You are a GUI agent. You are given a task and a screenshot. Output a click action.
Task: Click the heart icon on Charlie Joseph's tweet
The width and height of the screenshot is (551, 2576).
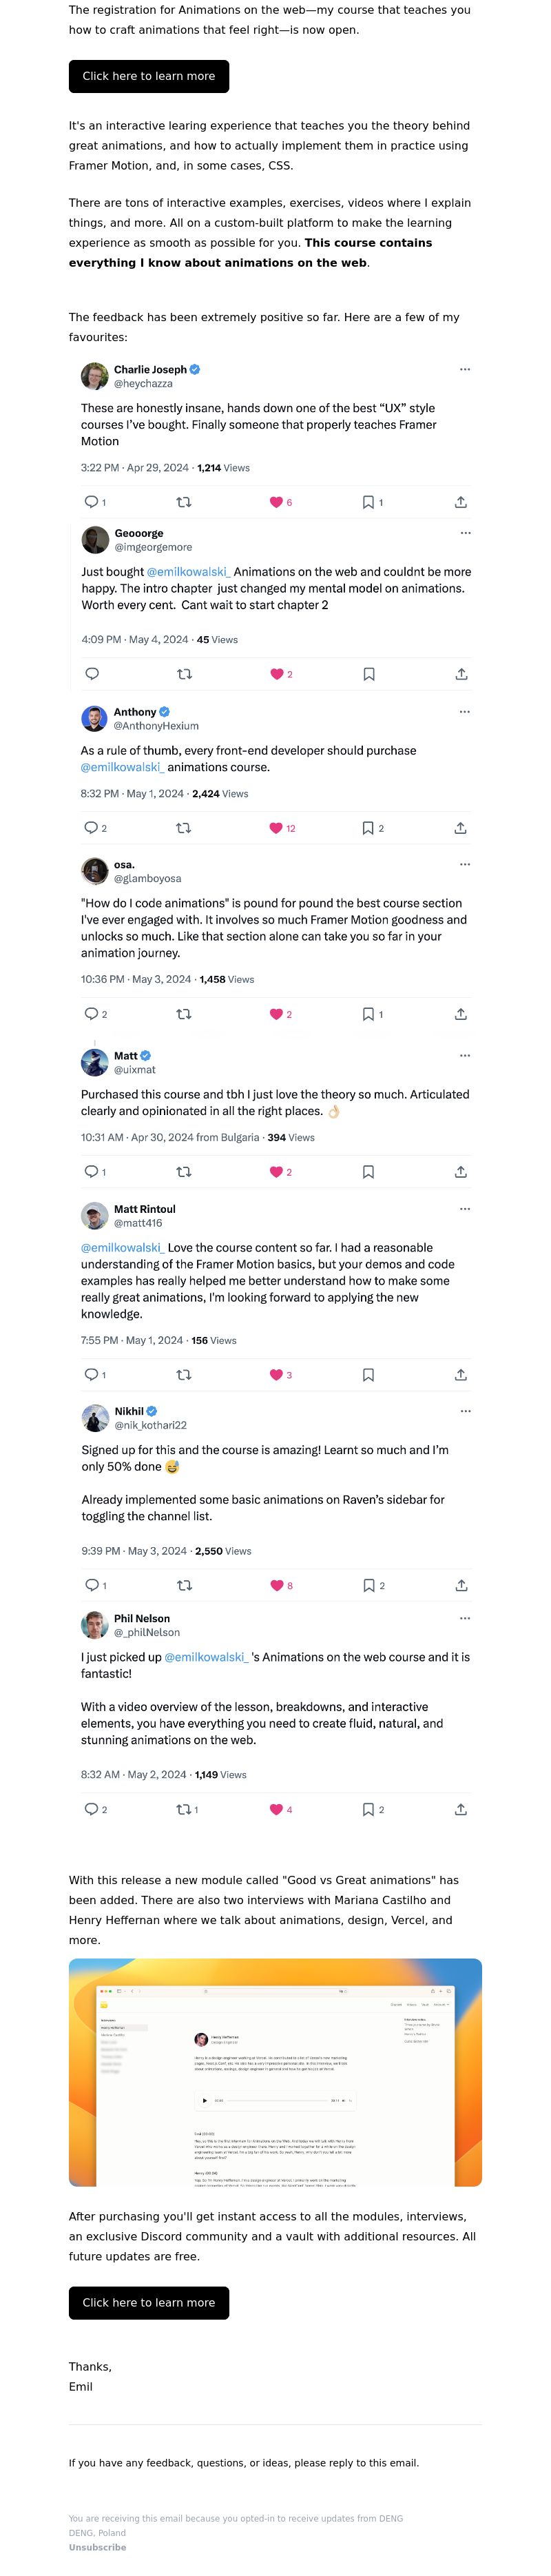tap(276, 502)
